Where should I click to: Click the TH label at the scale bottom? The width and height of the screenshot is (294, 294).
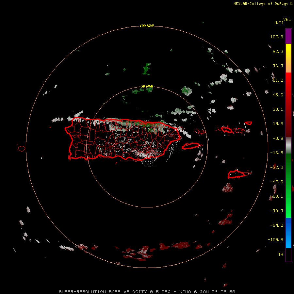pyautogui.click(x=281, y=254)
